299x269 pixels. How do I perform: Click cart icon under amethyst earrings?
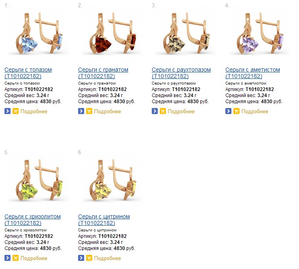236,111
